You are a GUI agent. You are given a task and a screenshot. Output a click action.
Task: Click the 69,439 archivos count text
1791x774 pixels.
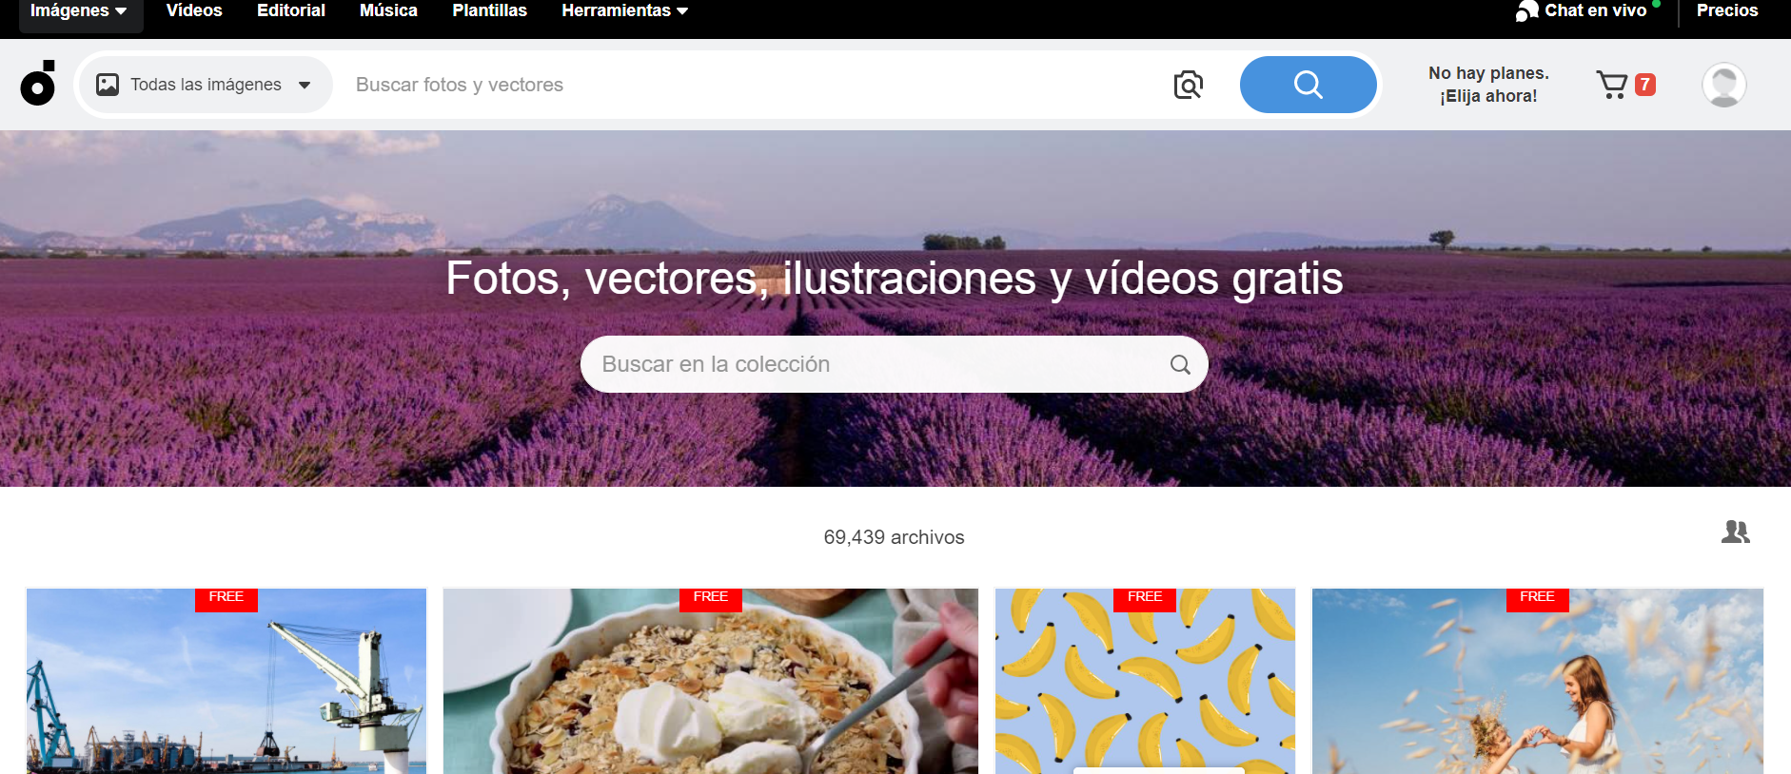coord(894,537)
